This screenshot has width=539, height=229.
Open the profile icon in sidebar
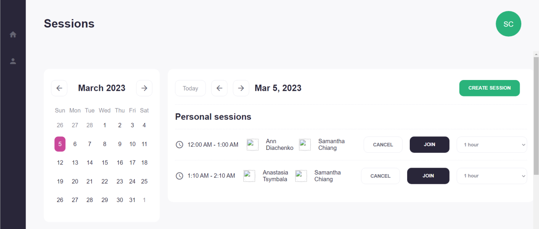click(13, 61)
